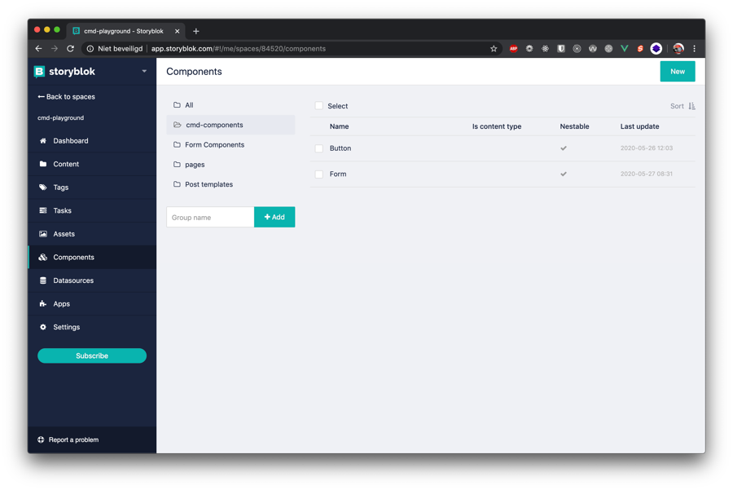The image size is (733, 490).
Task: Click the teal Subscribe button
Action: tap(91, 355)
